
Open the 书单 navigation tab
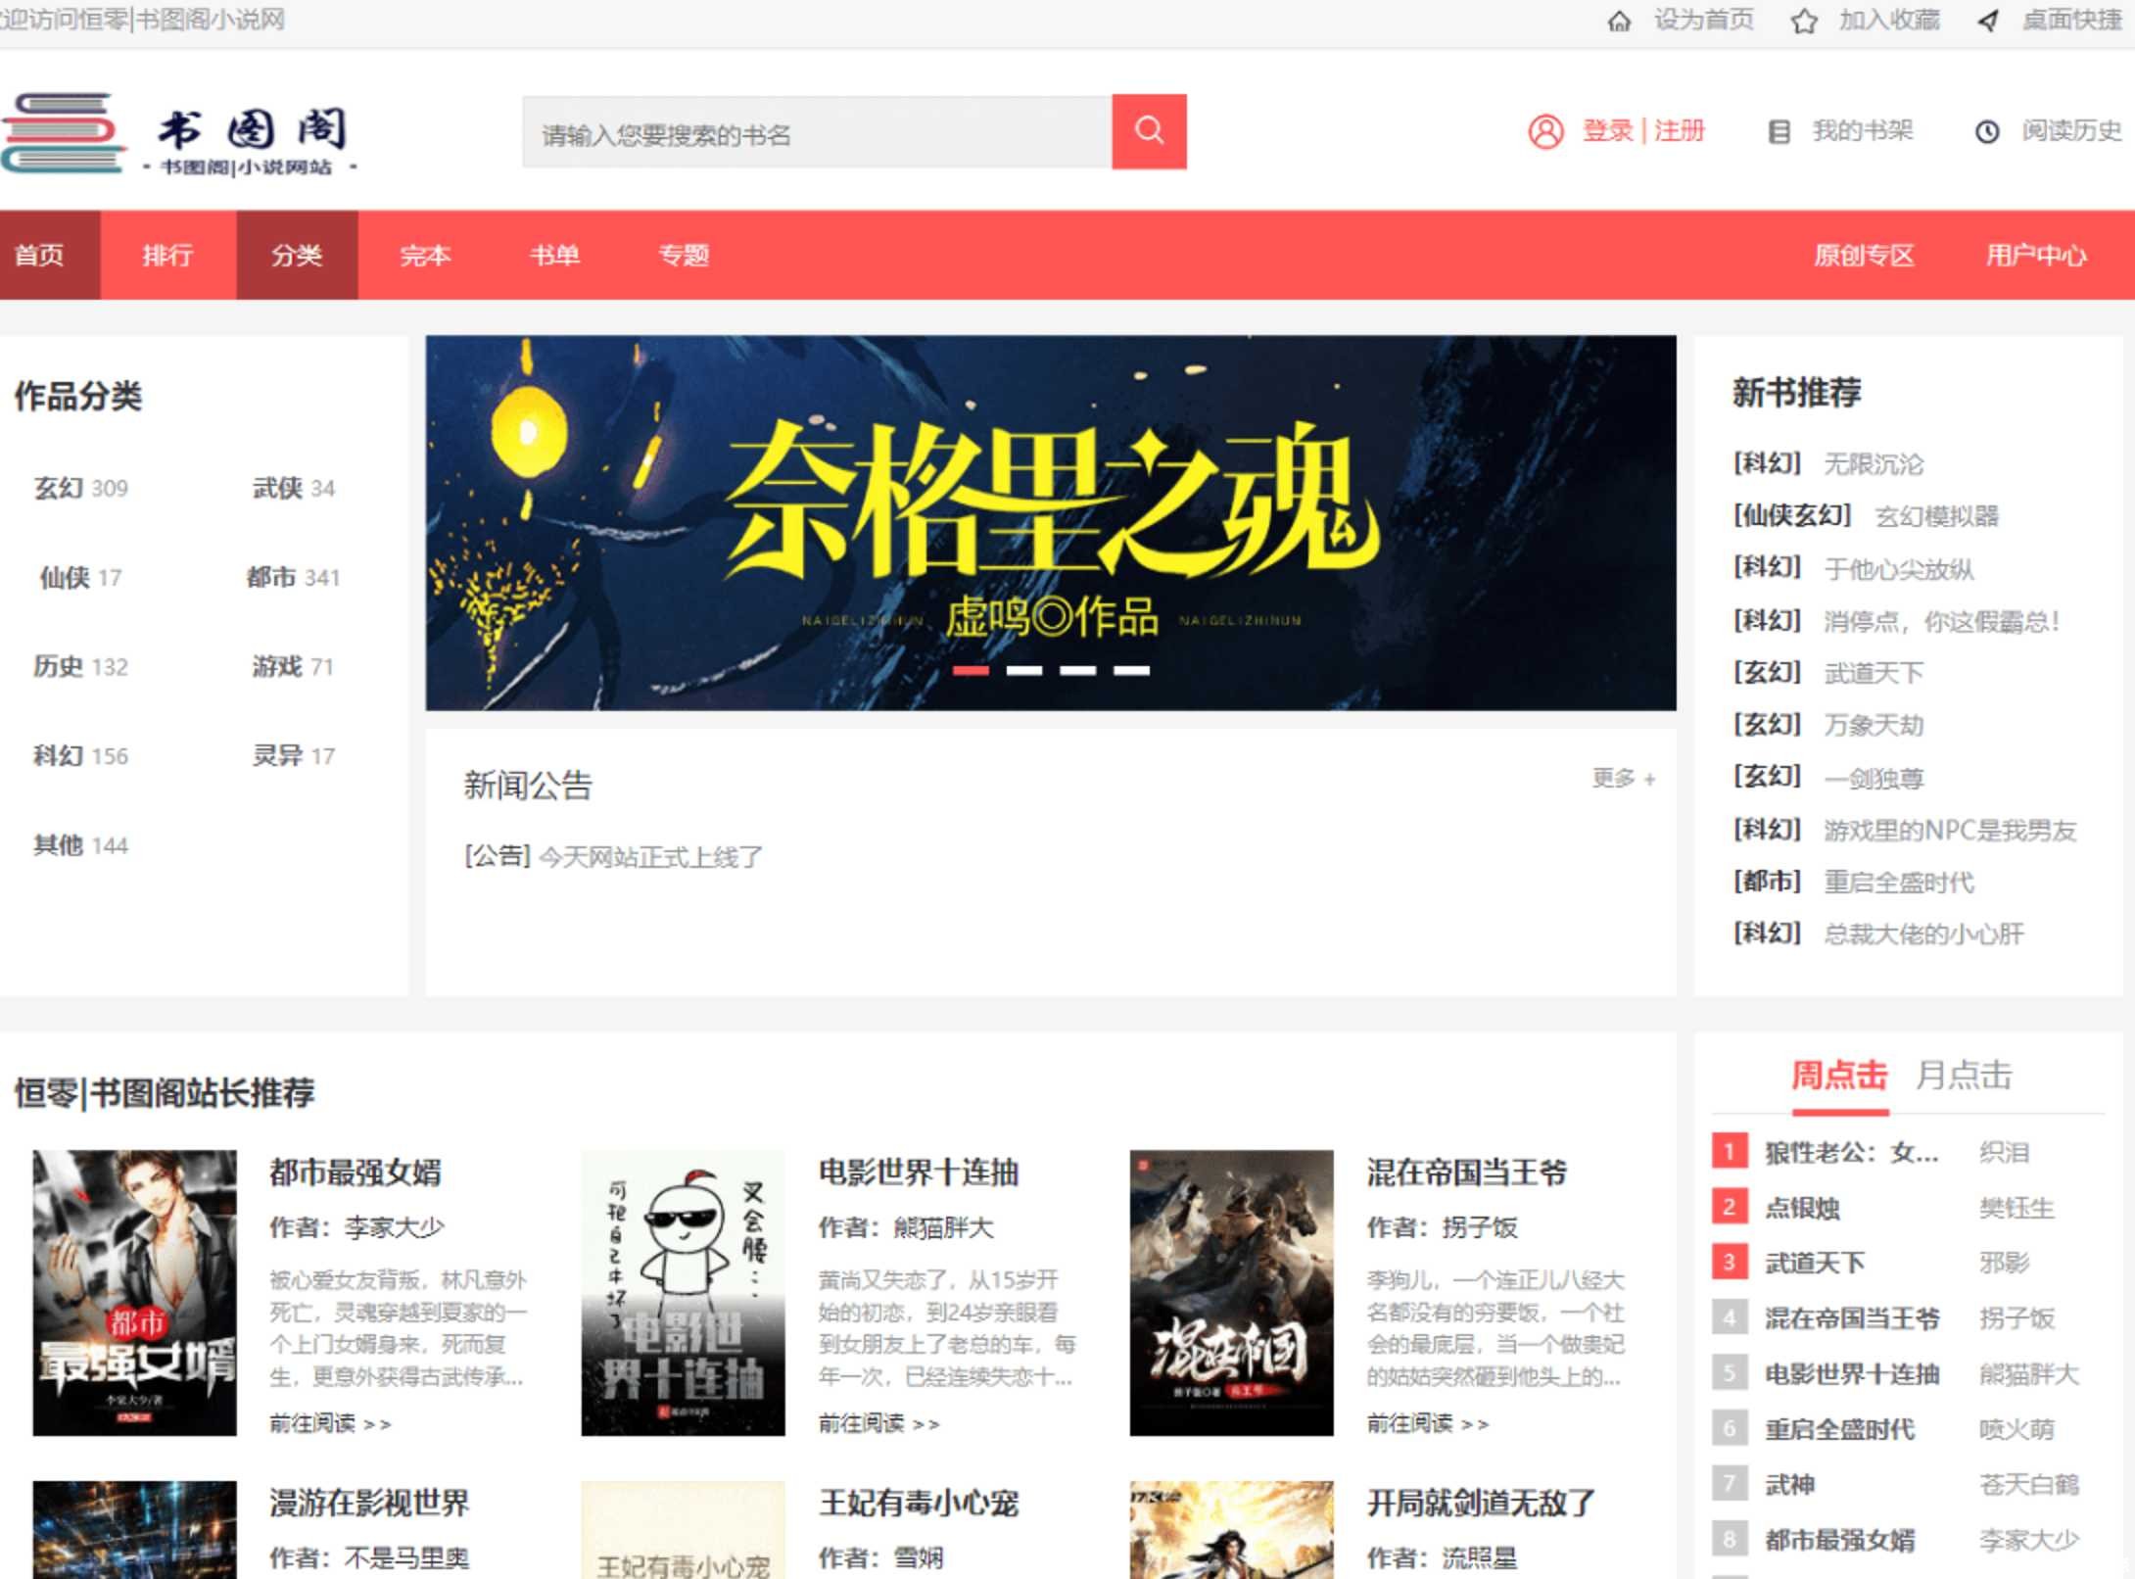554,255
